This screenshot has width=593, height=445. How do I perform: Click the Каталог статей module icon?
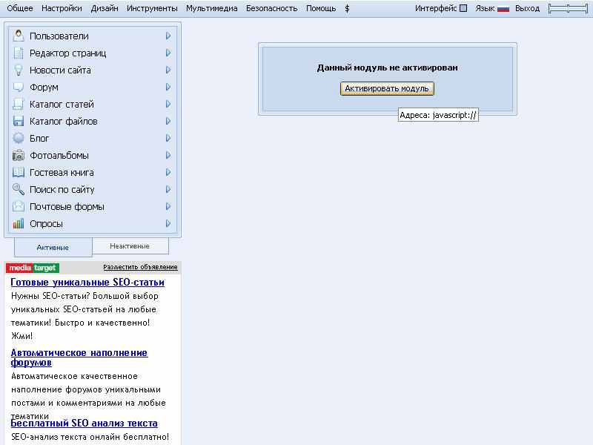pyautogui.click(x=18, y=104)
